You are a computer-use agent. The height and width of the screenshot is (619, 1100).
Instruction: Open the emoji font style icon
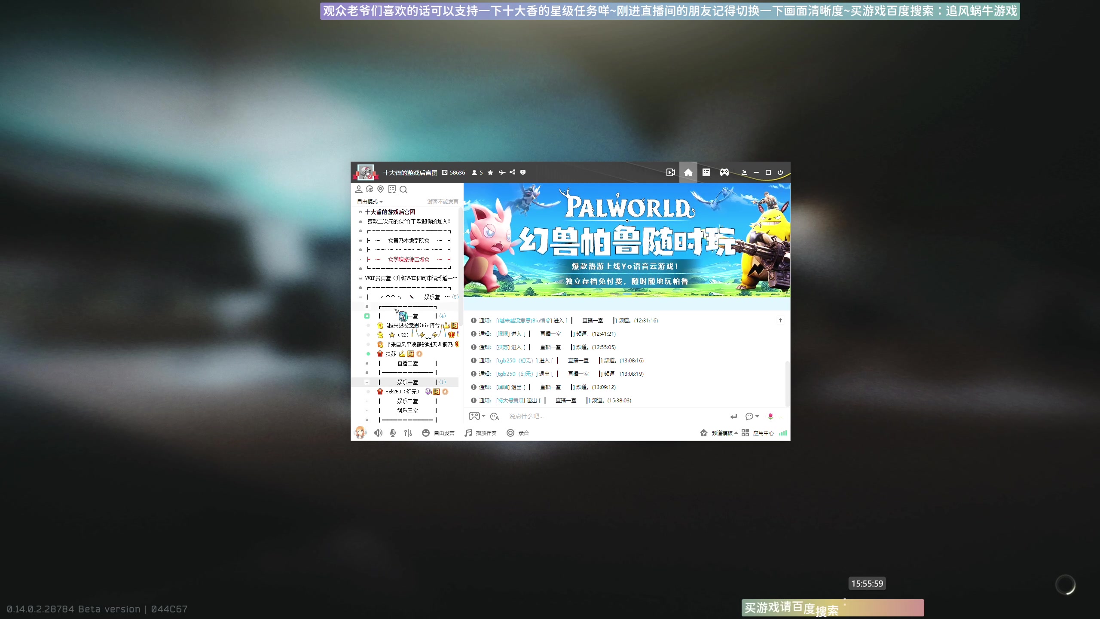click(x=495, y=416)
